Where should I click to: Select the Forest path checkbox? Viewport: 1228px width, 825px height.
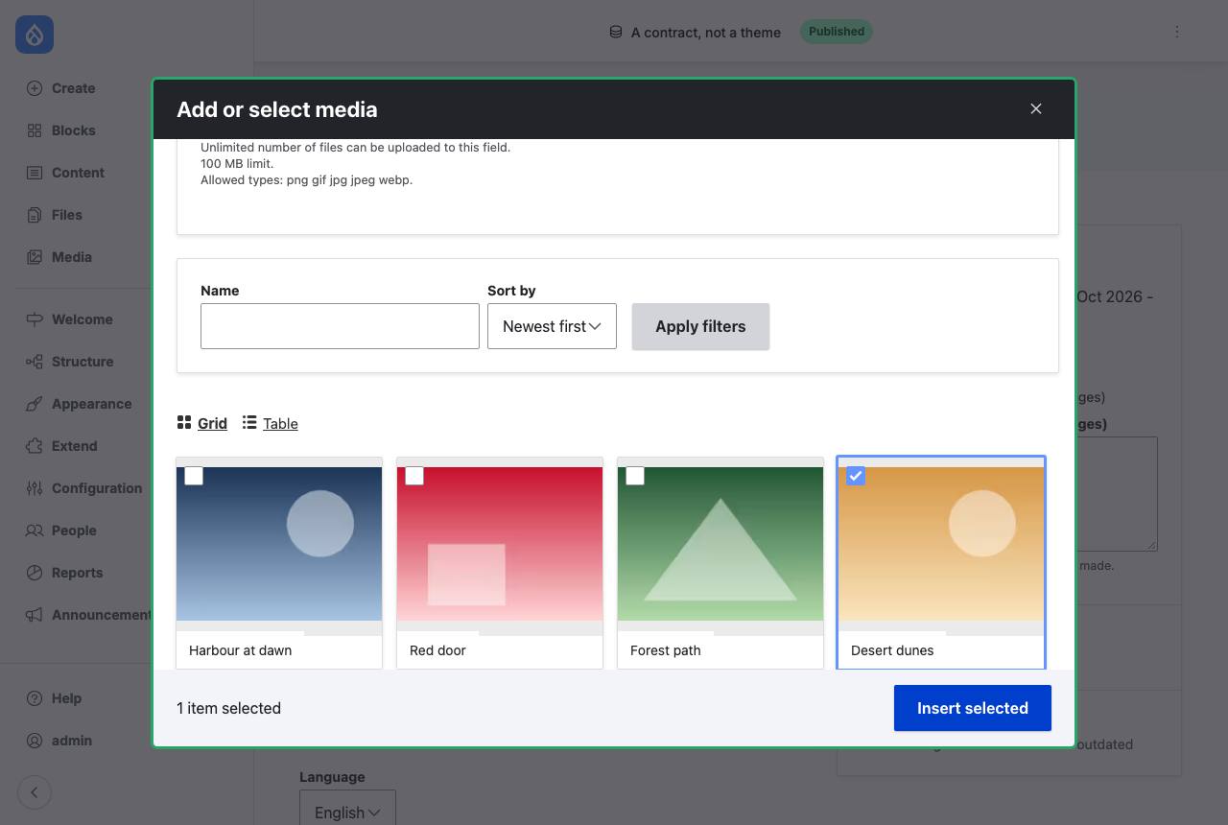coord(635,476)
